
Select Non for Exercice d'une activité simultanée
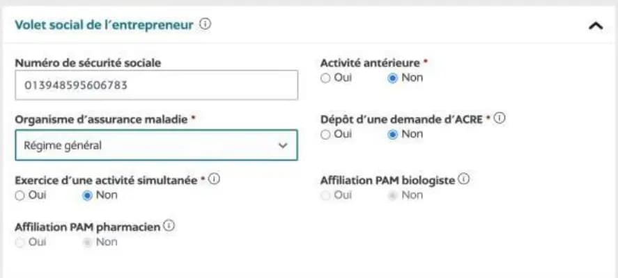(x=87, y=195)
